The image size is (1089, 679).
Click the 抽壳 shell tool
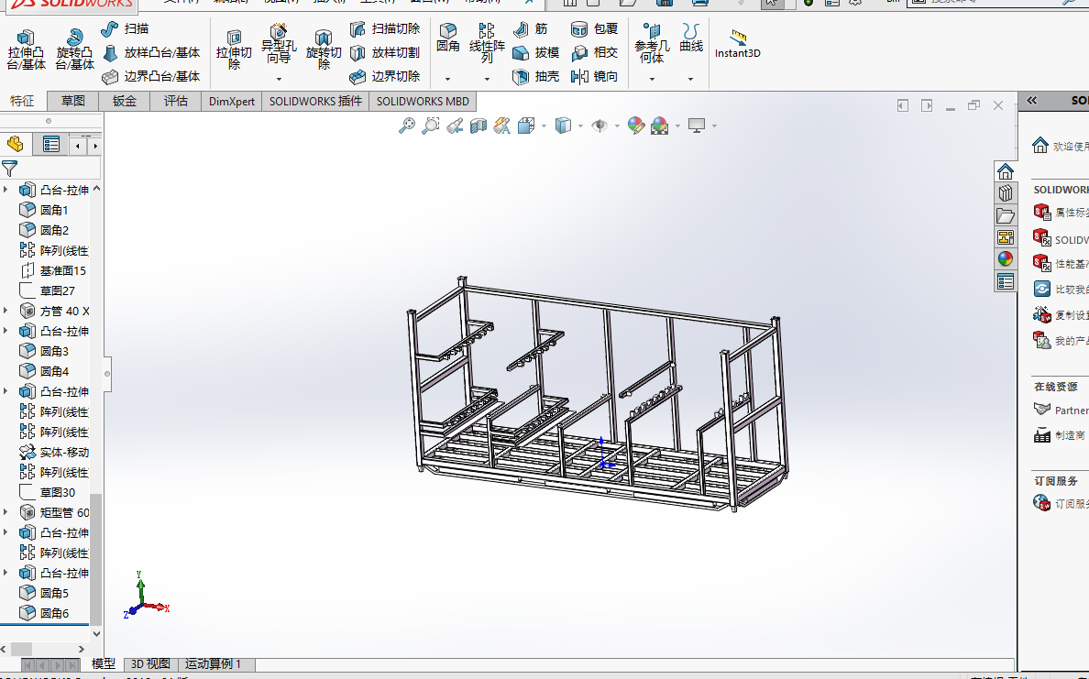(535, 76)
